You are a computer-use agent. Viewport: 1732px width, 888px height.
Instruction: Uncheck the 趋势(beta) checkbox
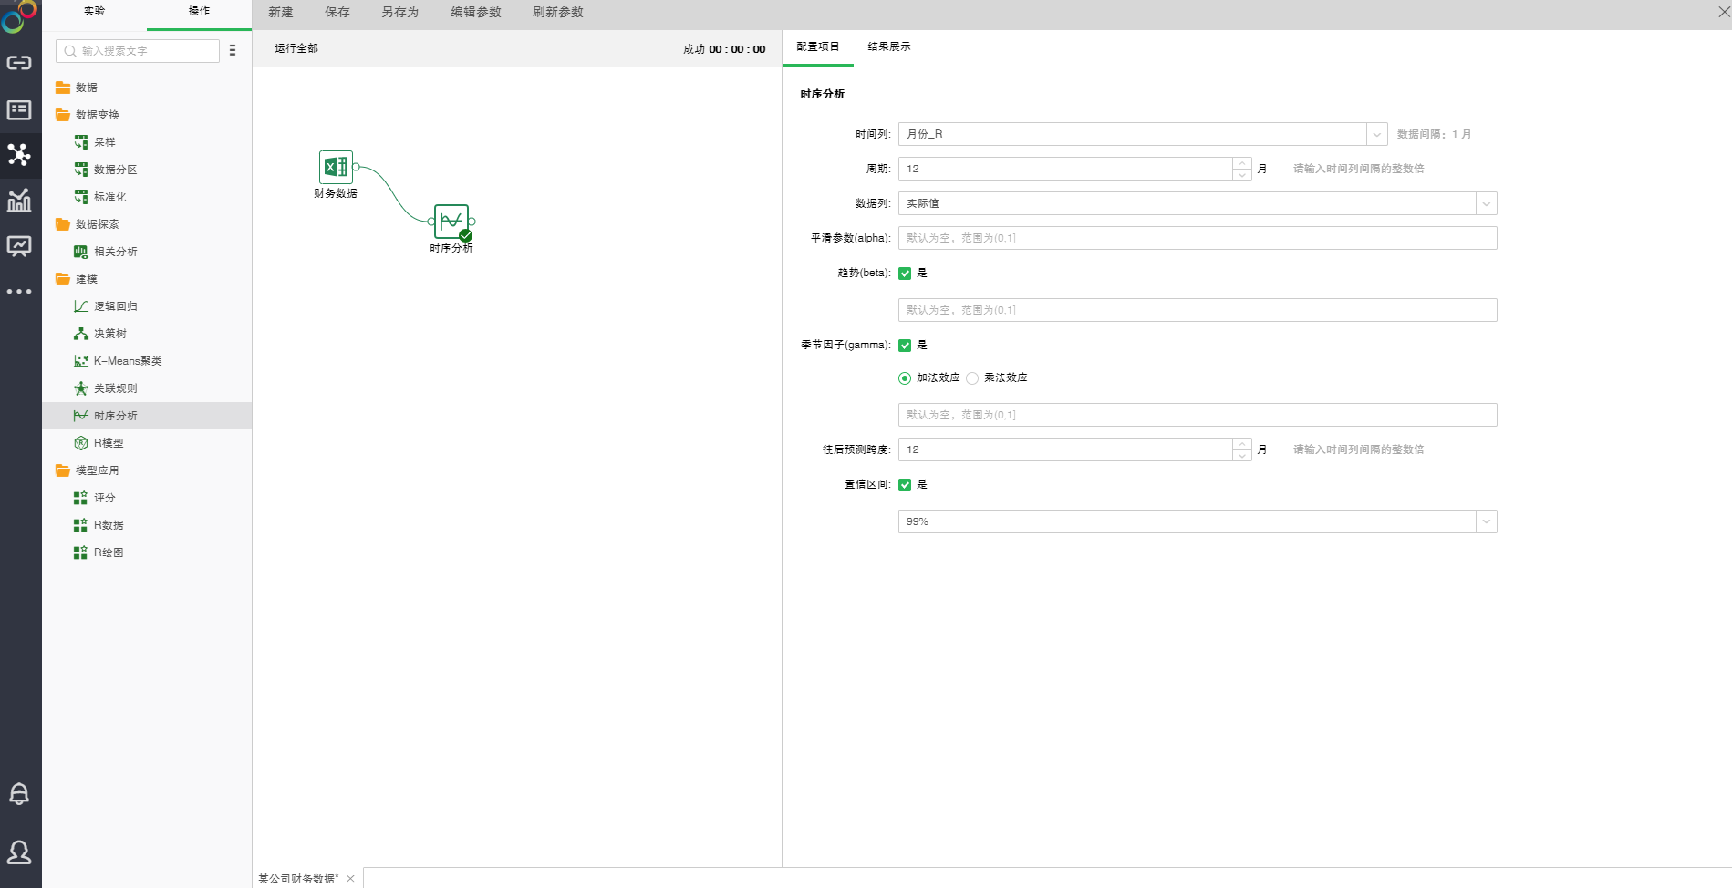[905, 274]
